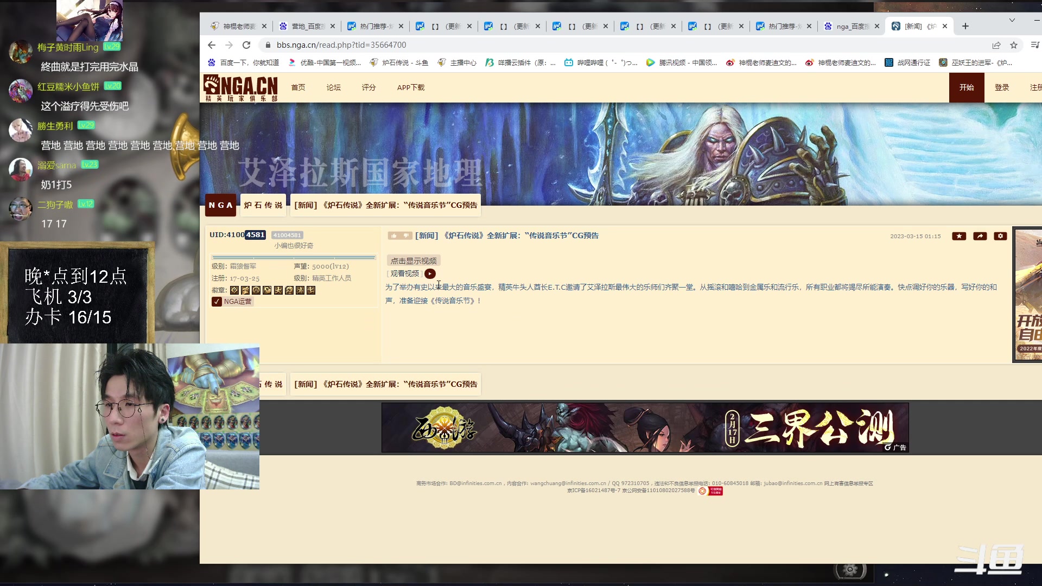
Task: Click the star icon to favorite the post
Action: click(960, 236)
